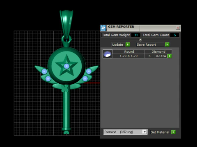197x147 pixels.
Task: Click the green arrow next to Save Report
Action: pyautogui.click(x=167, y=45)
